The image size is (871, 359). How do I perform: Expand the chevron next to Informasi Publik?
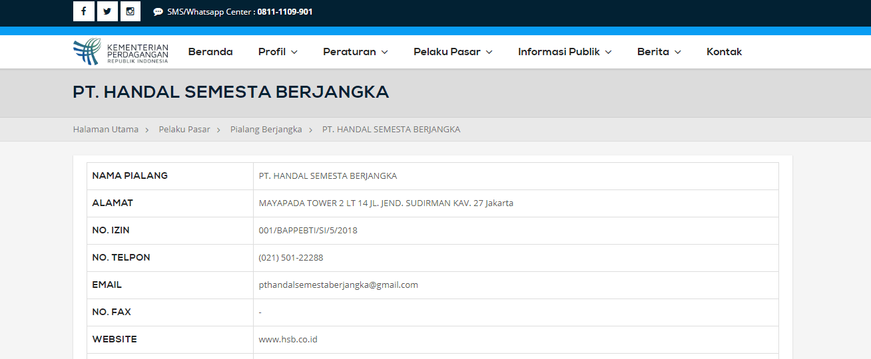[608, 52]
